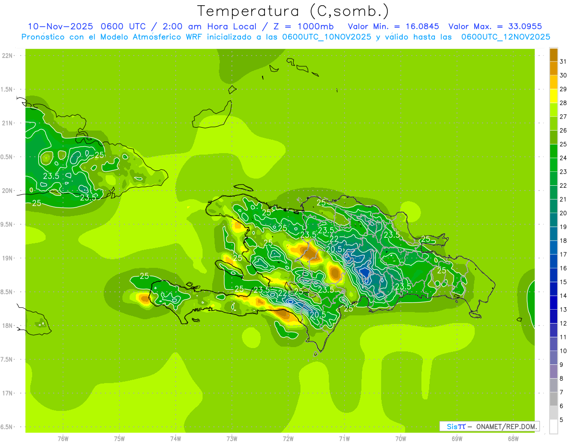Click colorbar swatch between 25 and 26

tap(553, 137)
